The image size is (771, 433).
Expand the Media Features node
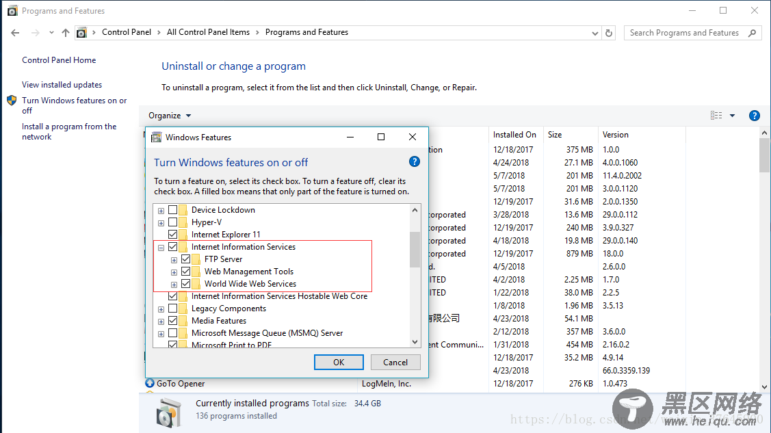coord(161,322)
